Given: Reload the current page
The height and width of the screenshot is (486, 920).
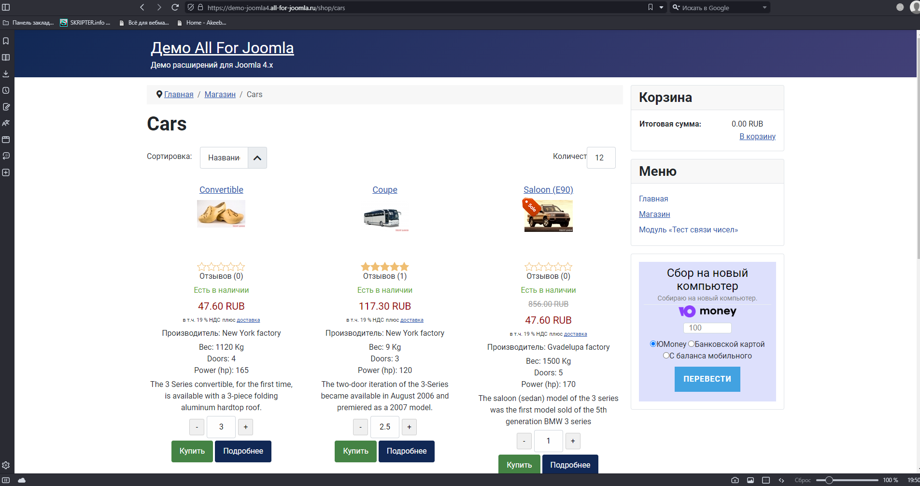Looking at the screenshot, I should (175, 7).
